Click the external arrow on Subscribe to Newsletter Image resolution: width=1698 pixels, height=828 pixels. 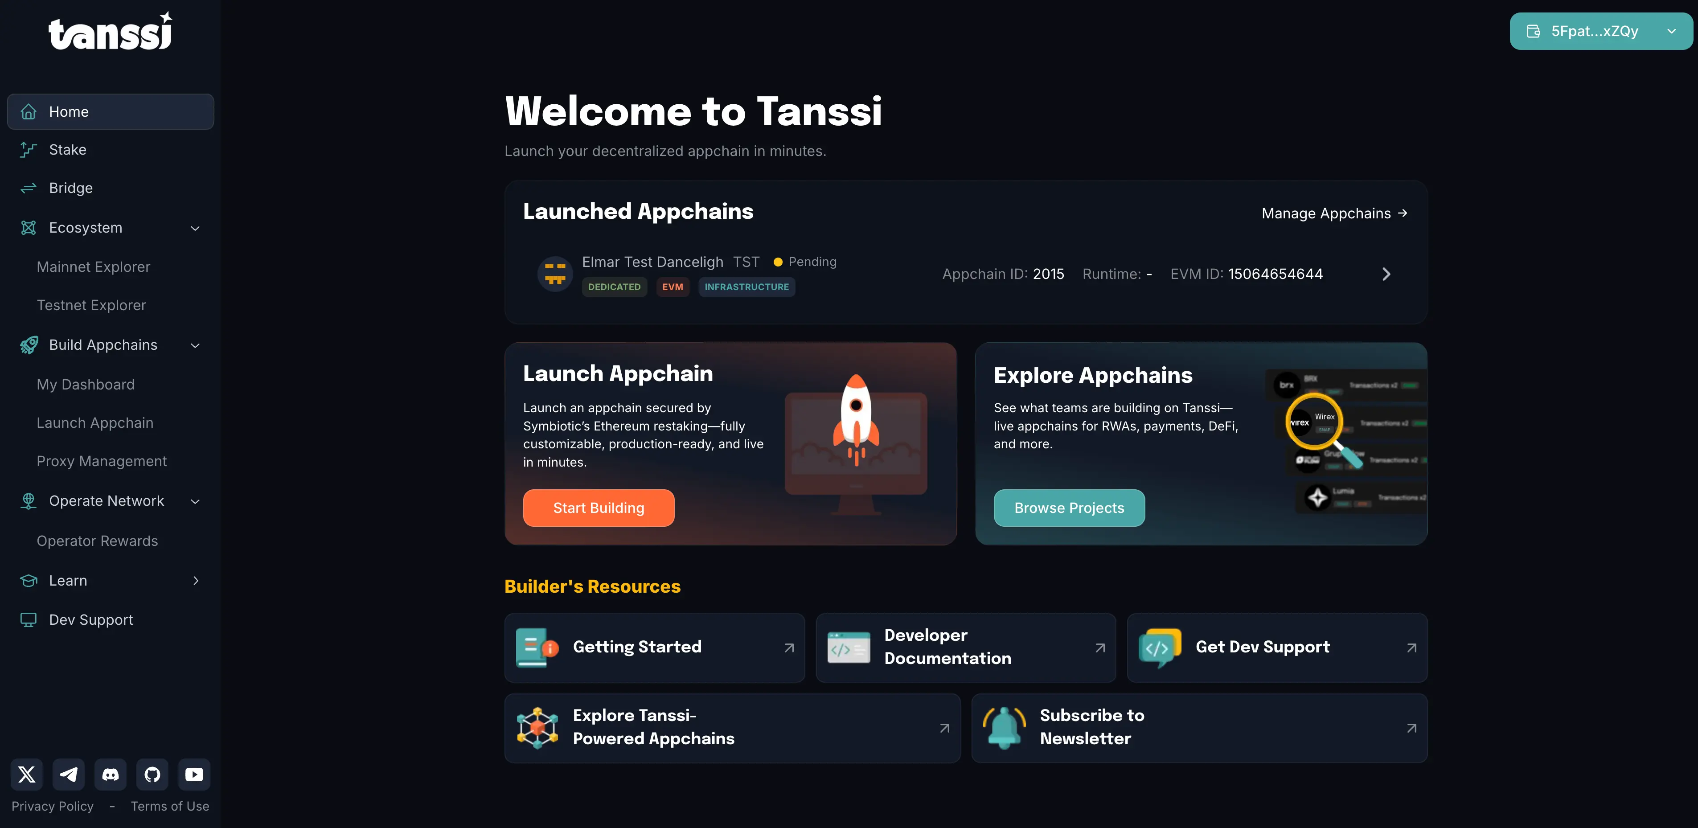tap(1411, 729)
